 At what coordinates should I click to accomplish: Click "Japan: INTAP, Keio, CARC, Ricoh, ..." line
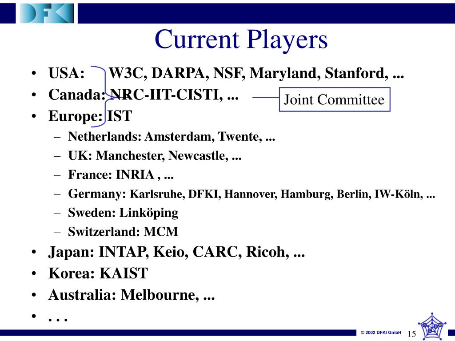tap(176, 252)
